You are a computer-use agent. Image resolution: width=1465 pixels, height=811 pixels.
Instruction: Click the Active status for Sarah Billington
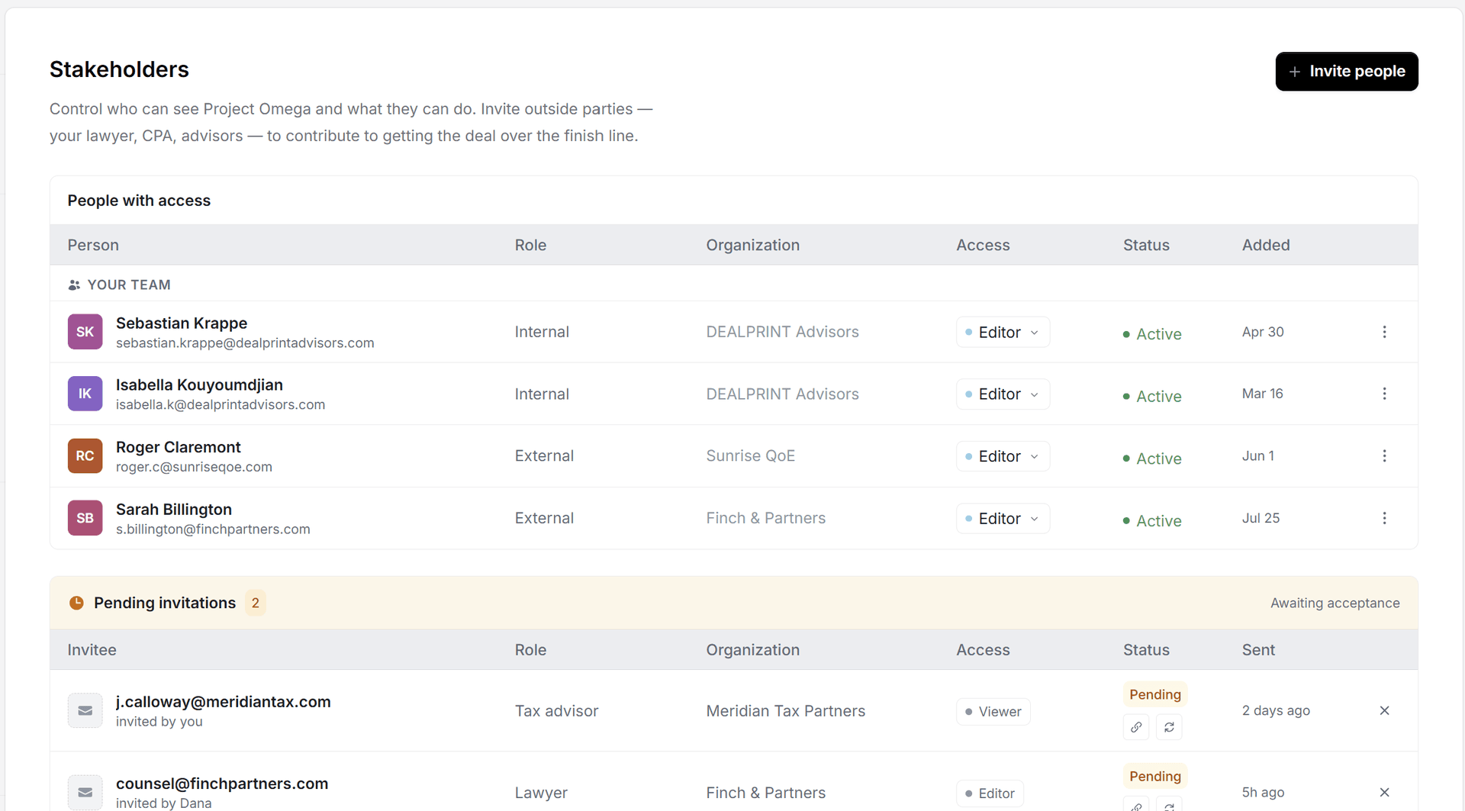(1152, 521)
